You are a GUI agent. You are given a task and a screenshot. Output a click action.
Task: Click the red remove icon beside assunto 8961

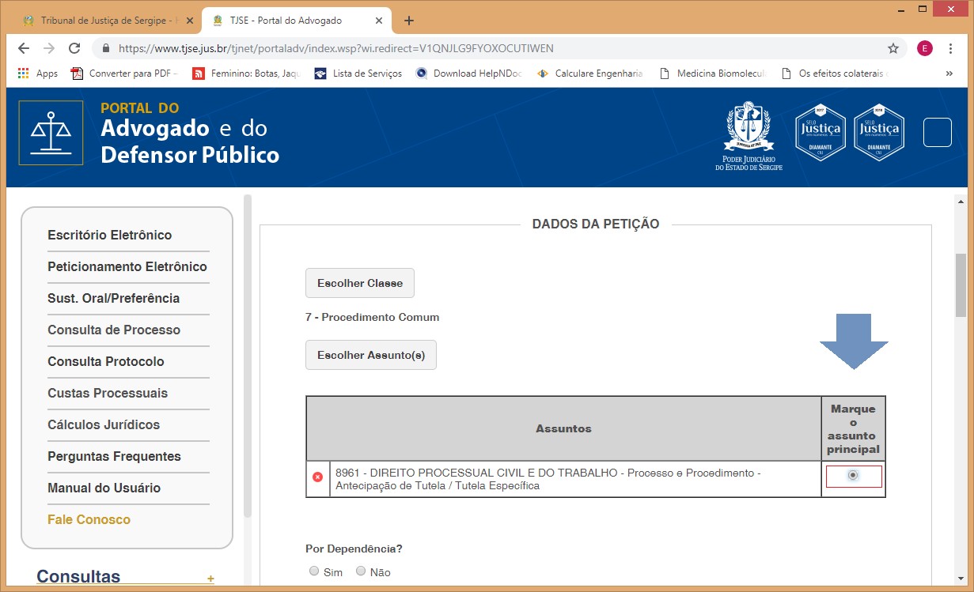tap(317, 477)
